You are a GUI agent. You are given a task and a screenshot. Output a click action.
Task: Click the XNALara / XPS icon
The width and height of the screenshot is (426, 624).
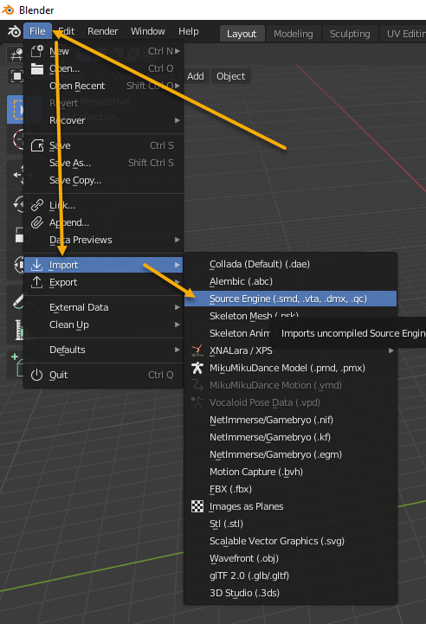click(x=197, y=351)
